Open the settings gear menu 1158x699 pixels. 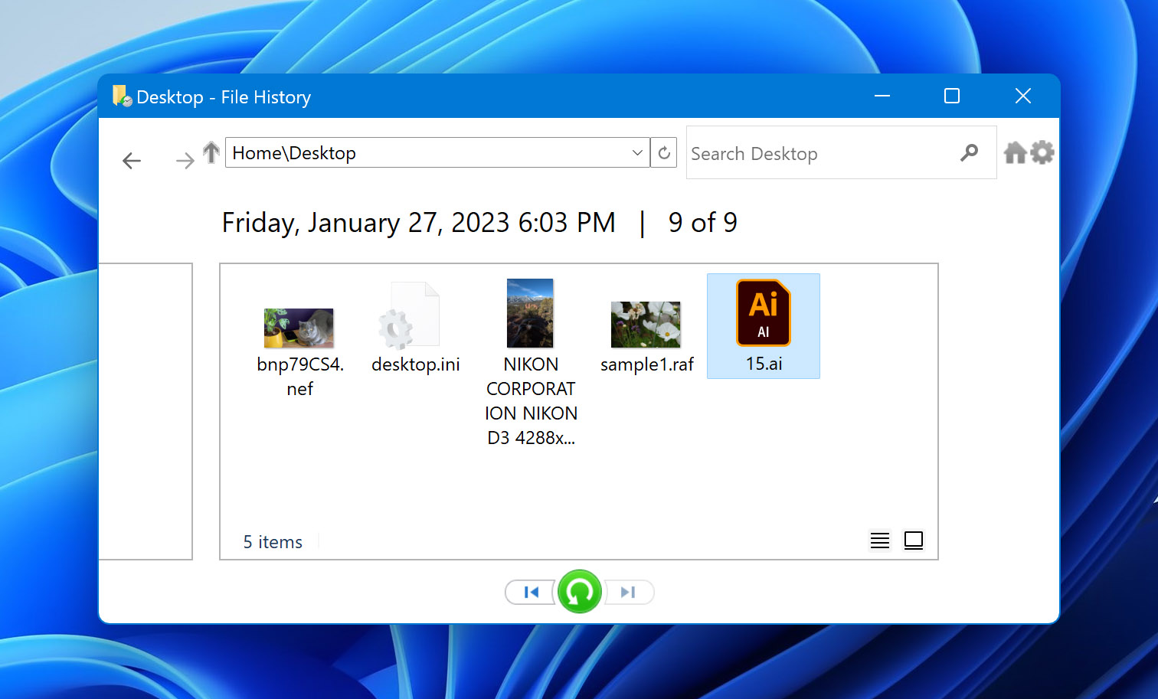(1042, 152)
